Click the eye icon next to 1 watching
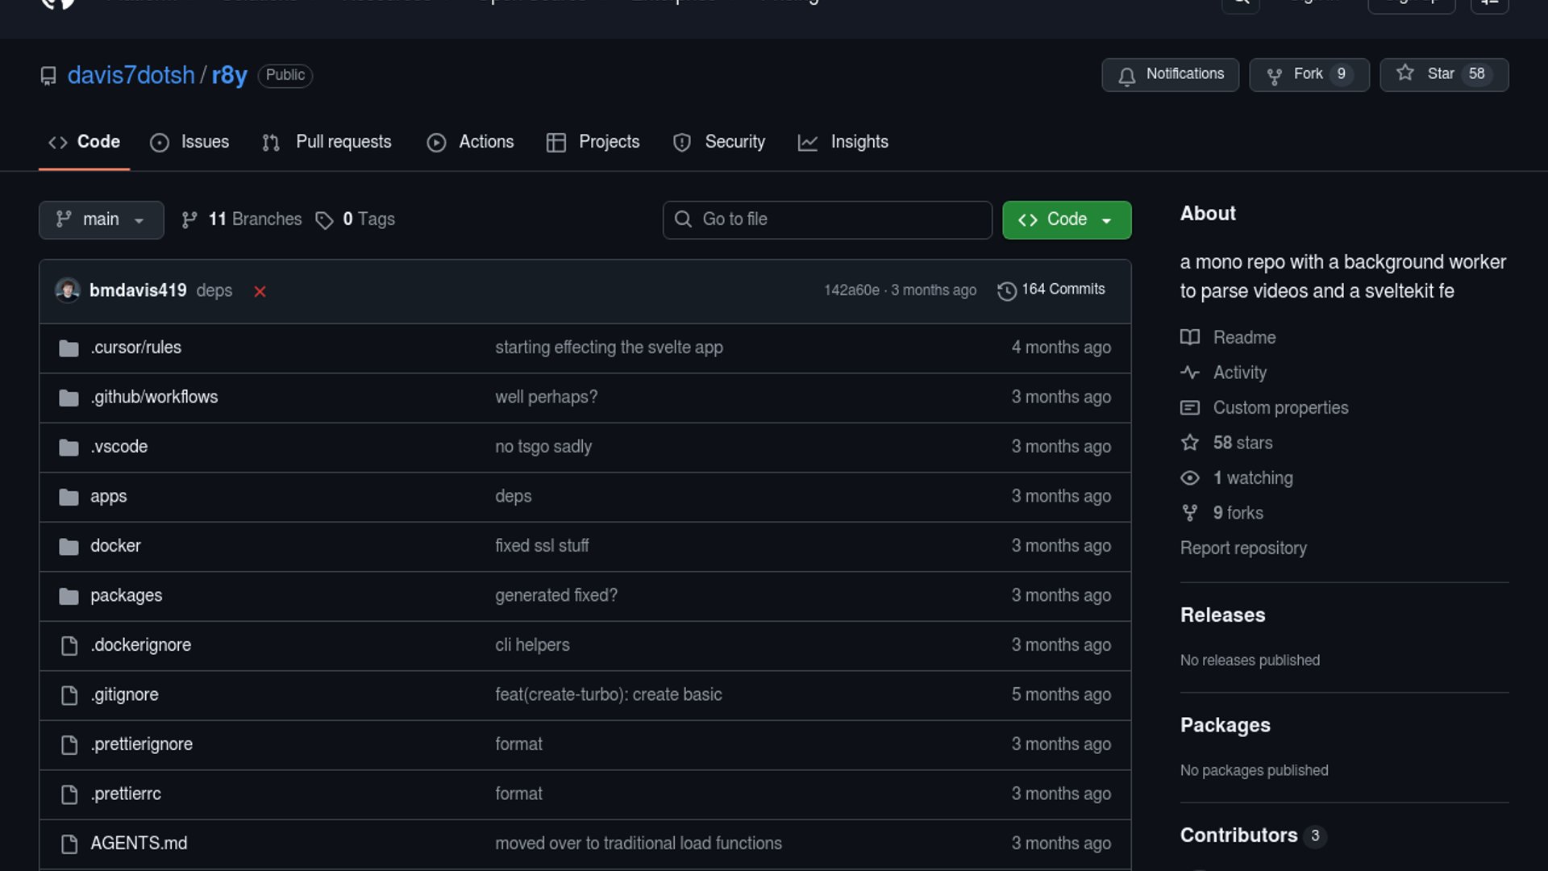The height and width of the screenshot is (871, 1548). click(1190, 478)
